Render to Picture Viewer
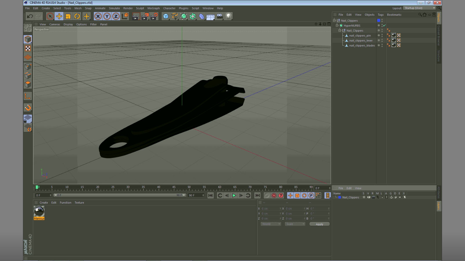Viewport: 465px width, 261px height. 145,16
